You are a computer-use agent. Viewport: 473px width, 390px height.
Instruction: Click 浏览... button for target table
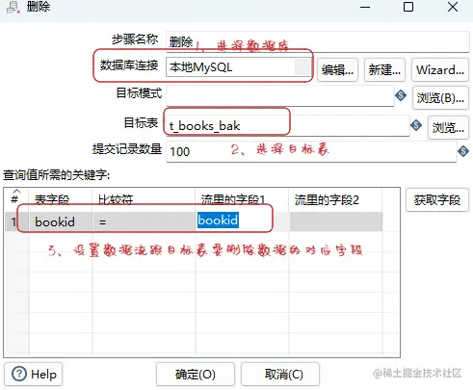pos(448,128)
